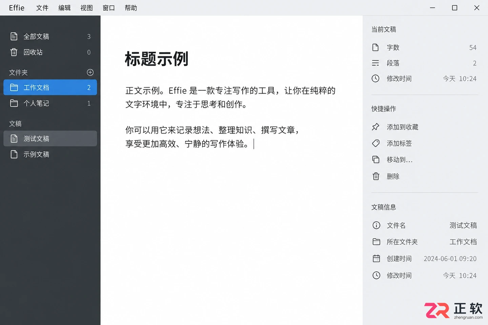Viewport: 488px width, 325px height.
Task: Click the calendar icon next to 创建时间
Action: (x=376, y=259)
